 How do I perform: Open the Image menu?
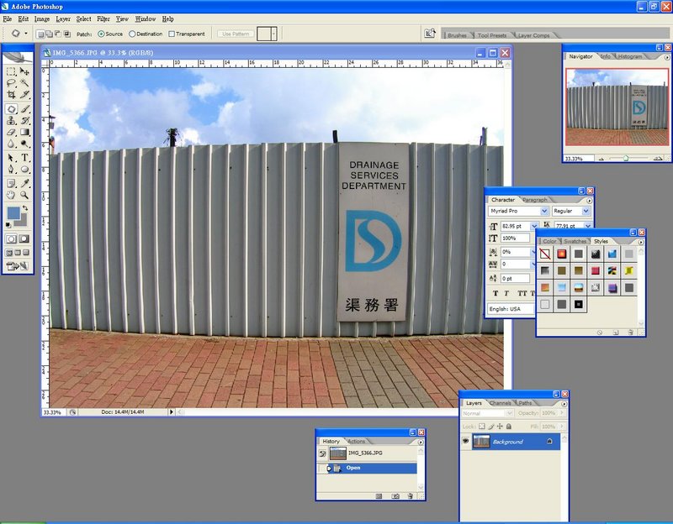pos(42,18)
